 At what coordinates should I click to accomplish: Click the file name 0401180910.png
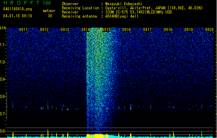[18, 9]
